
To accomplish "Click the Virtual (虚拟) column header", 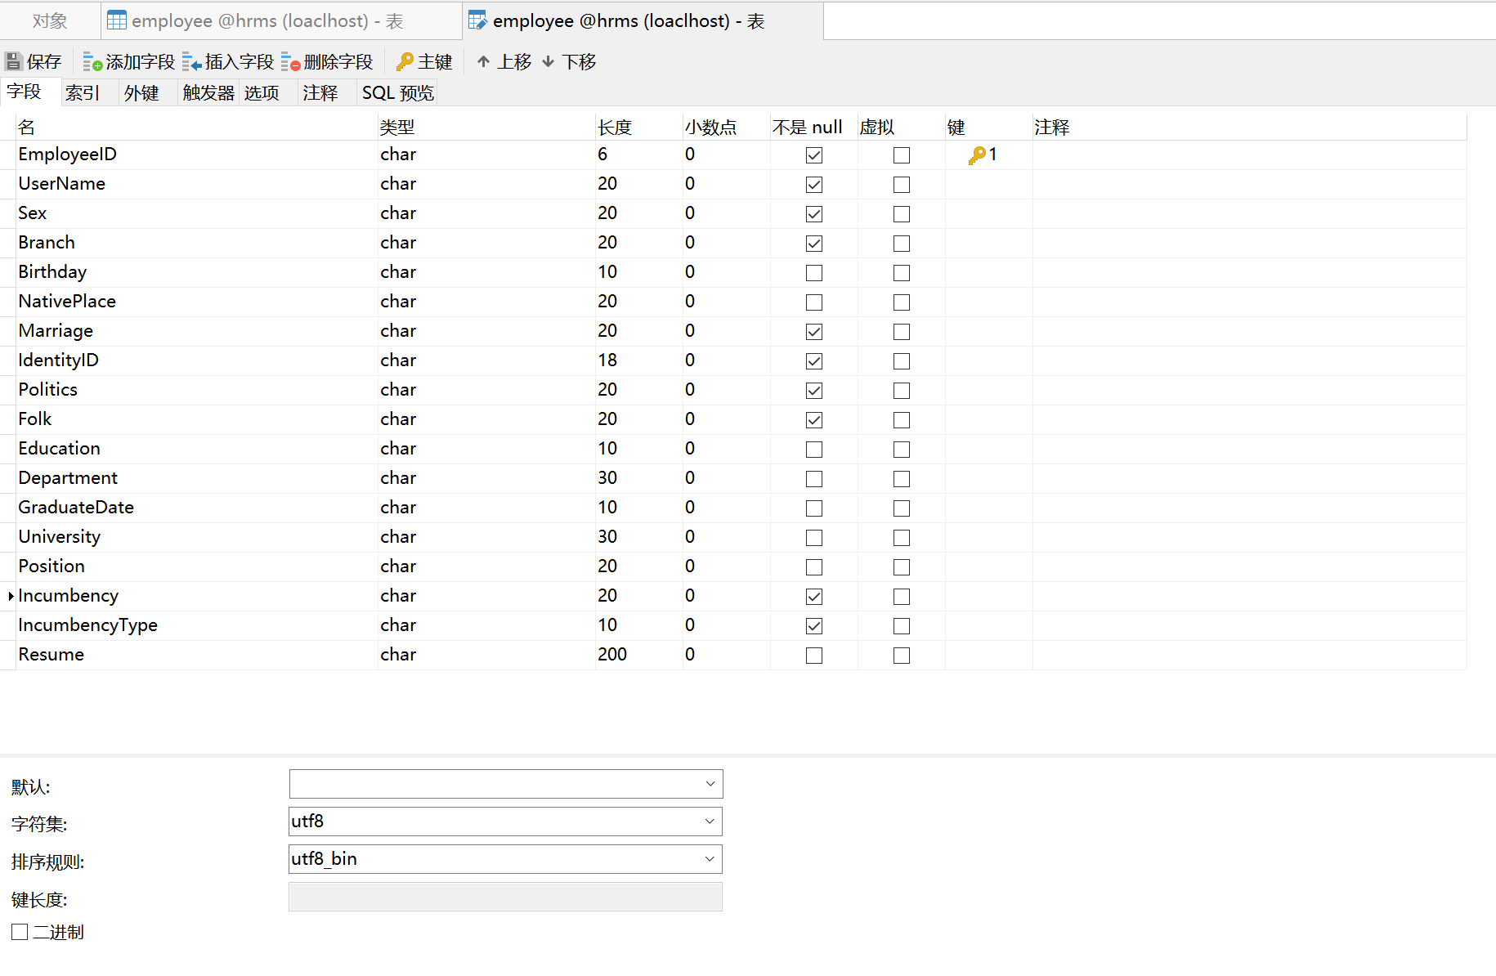I will 902,128.
